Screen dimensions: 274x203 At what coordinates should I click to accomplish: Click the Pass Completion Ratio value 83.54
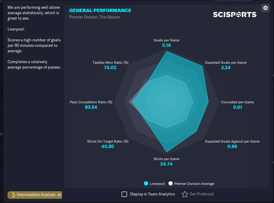(91, 107)
